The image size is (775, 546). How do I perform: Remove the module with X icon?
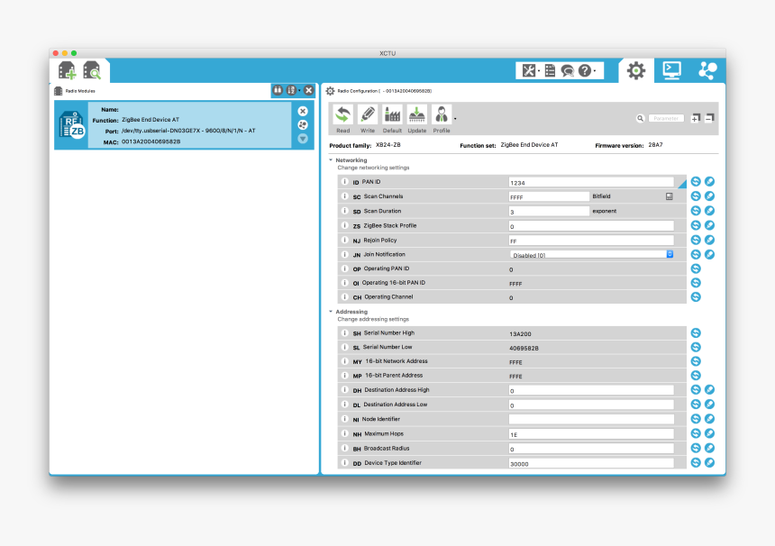(x=303, y=111)
